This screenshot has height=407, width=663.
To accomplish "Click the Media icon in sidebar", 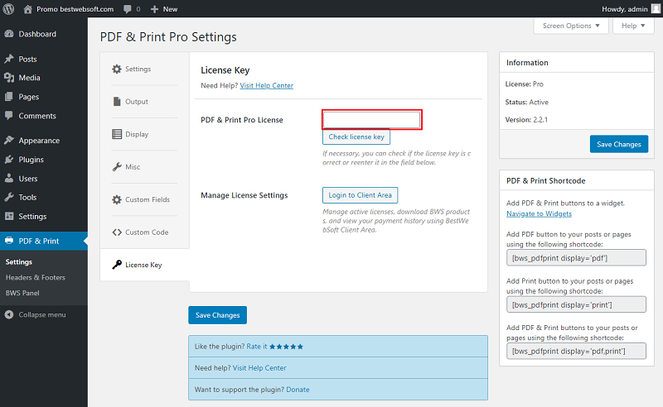I will tap(9, 78).
